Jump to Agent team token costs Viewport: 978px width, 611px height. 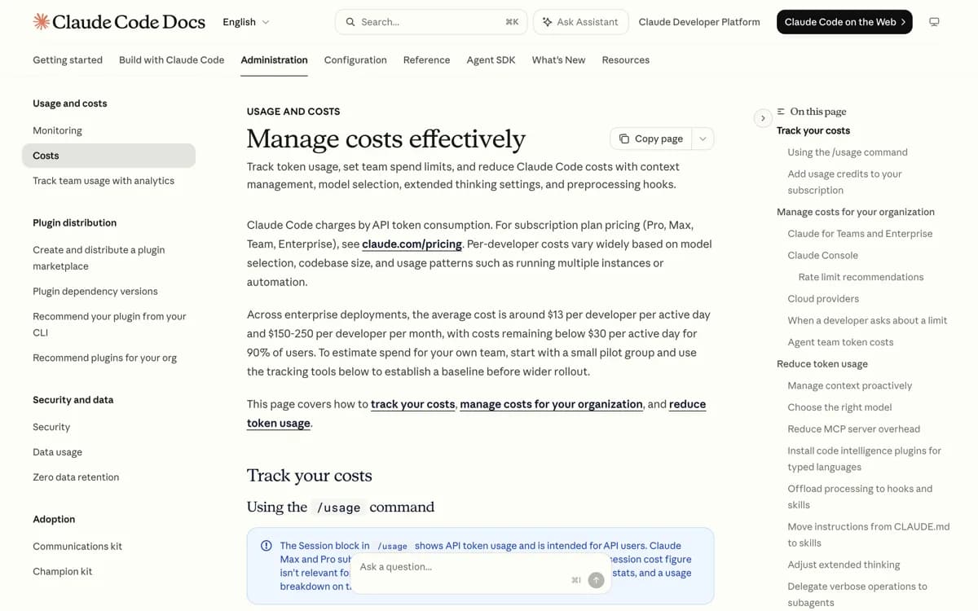click(840, 342)
